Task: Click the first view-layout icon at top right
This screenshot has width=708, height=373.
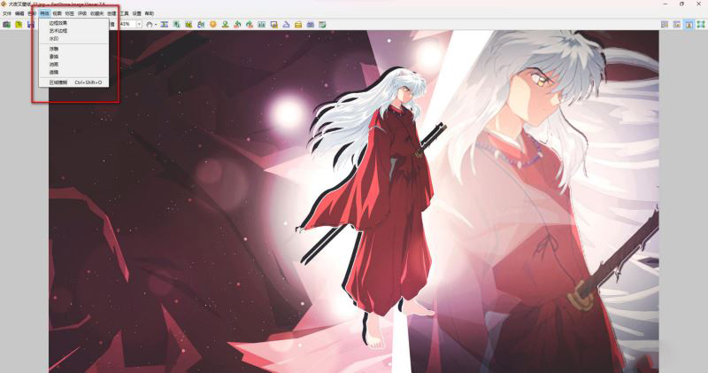Action: pyautogui.click(x=665, y=25)
